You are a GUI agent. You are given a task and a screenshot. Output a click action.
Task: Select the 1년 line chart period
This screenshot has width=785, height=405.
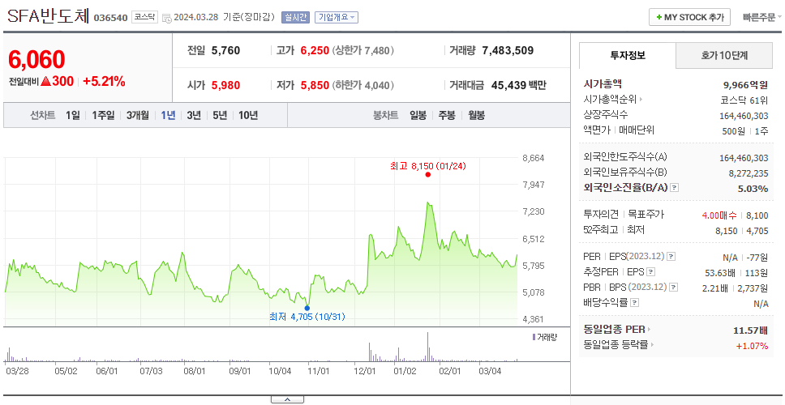168,116
